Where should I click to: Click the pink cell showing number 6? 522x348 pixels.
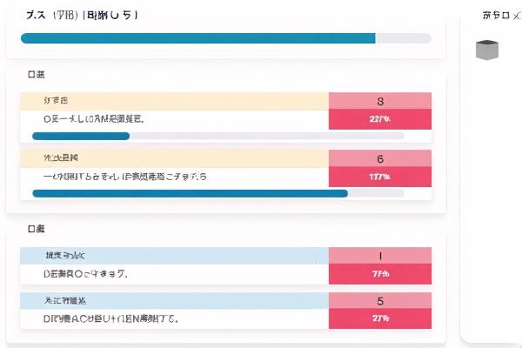click(x=380, y=158)
